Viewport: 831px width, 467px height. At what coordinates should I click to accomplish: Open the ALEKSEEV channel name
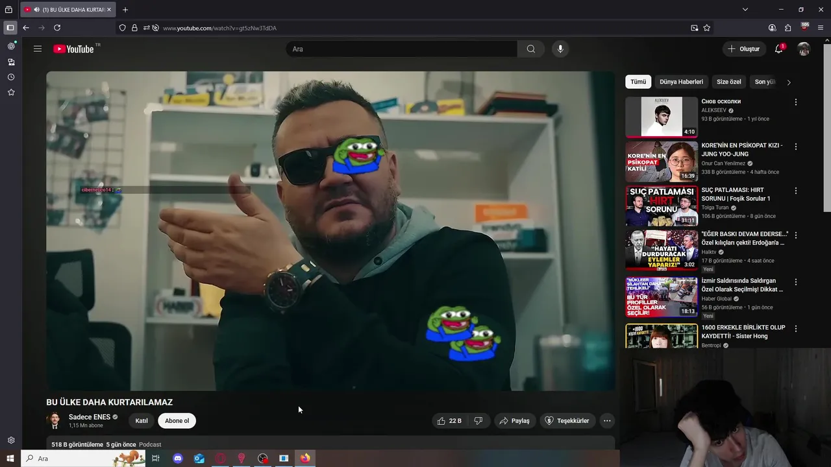(714, 110)
